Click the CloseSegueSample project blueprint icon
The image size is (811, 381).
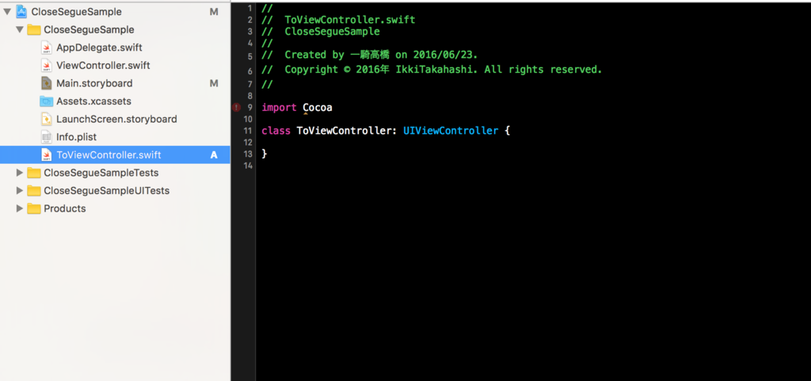[x=21, y=11]
